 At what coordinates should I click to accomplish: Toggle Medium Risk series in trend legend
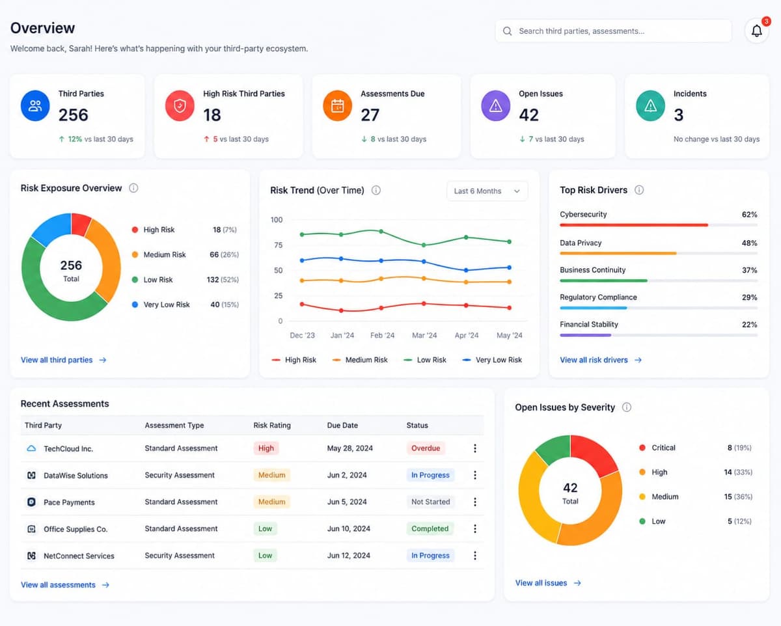pos(360,360)
